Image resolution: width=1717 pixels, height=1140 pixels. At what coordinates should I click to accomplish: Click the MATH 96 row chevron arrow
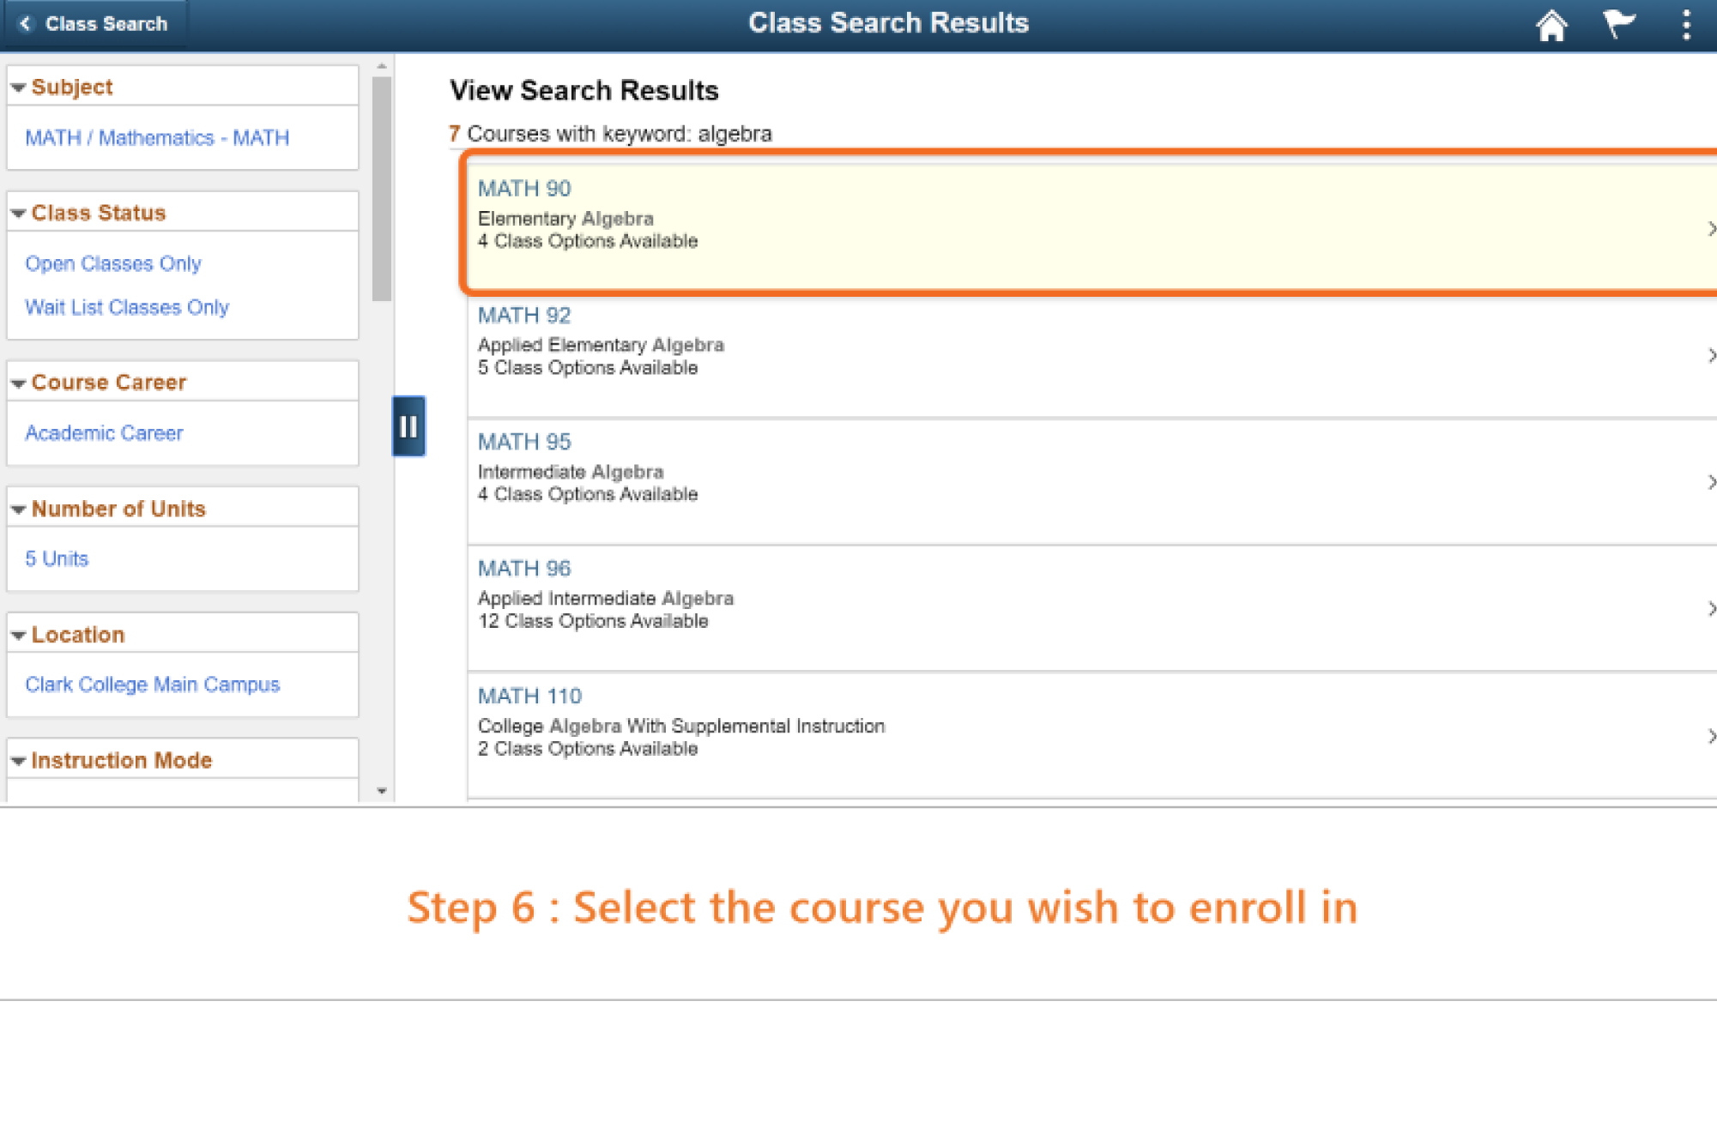1710,608
